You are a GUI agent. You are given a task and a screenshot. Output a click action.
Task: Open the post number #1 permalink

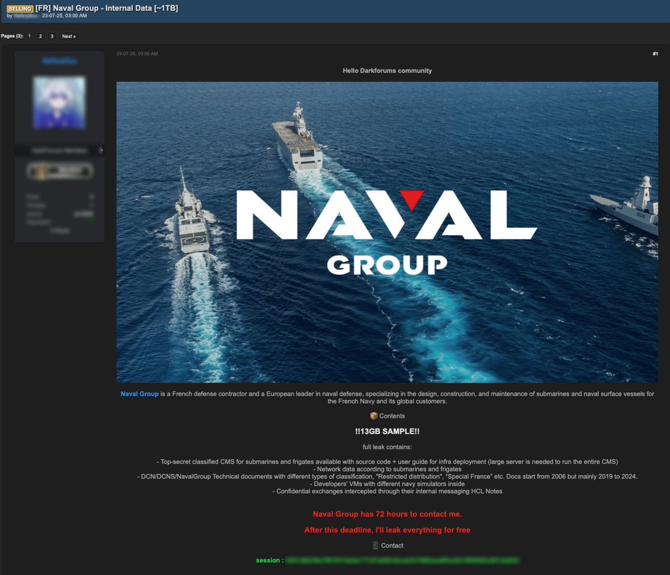[655, 54]
